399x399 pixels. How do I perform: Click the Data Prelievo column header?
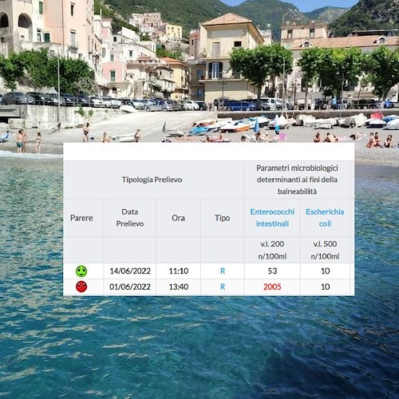130,218
